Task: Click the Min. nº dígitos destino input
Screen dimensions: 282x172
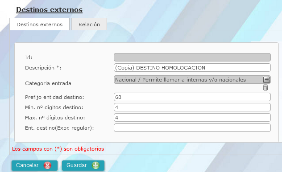Action: (192, 107)
